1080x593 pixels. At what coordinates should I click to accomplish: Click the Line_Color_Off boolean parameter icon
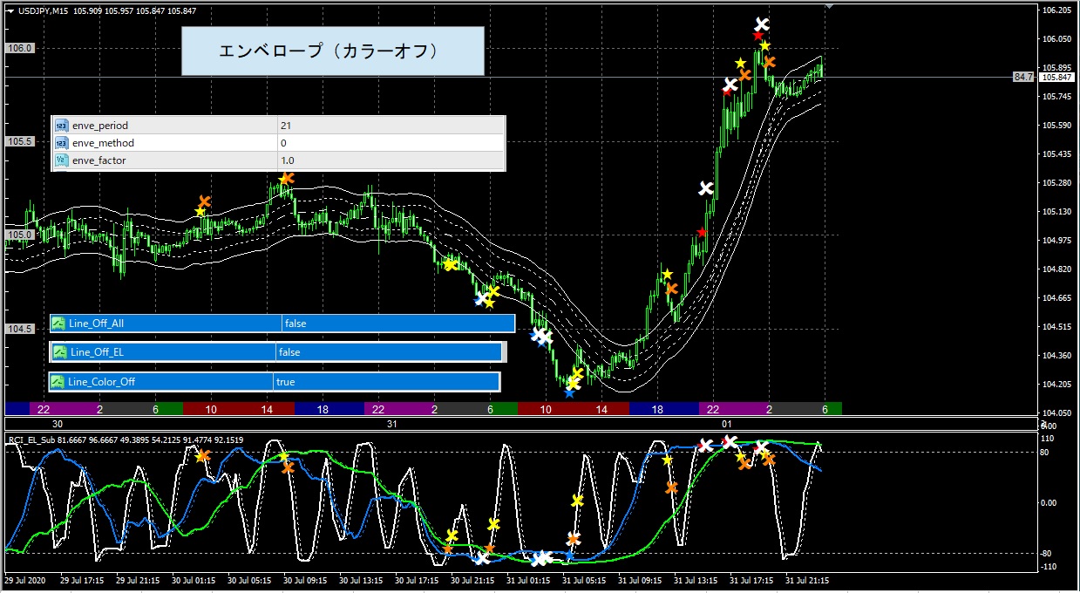(58, 382)
